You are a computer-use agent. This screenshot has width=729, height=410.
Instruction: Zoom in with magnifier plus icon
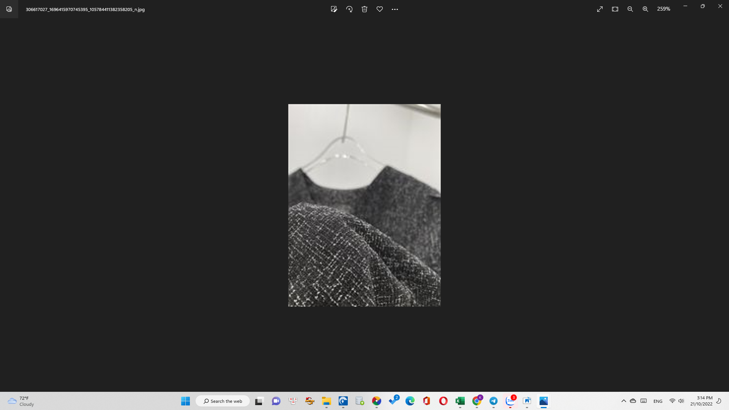point(645,9)
